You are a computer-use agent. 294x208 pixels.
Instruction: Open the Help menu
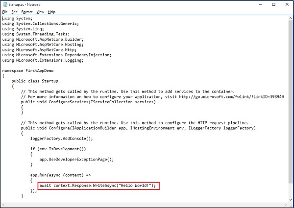tap(51, 12)
